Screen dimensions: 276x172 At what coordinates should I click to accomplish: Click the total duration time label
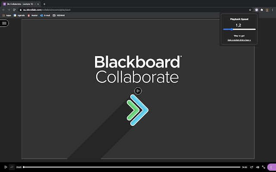point(245,167)
